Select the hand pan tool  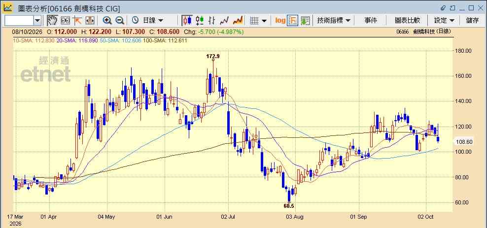(x=52, y=21)
